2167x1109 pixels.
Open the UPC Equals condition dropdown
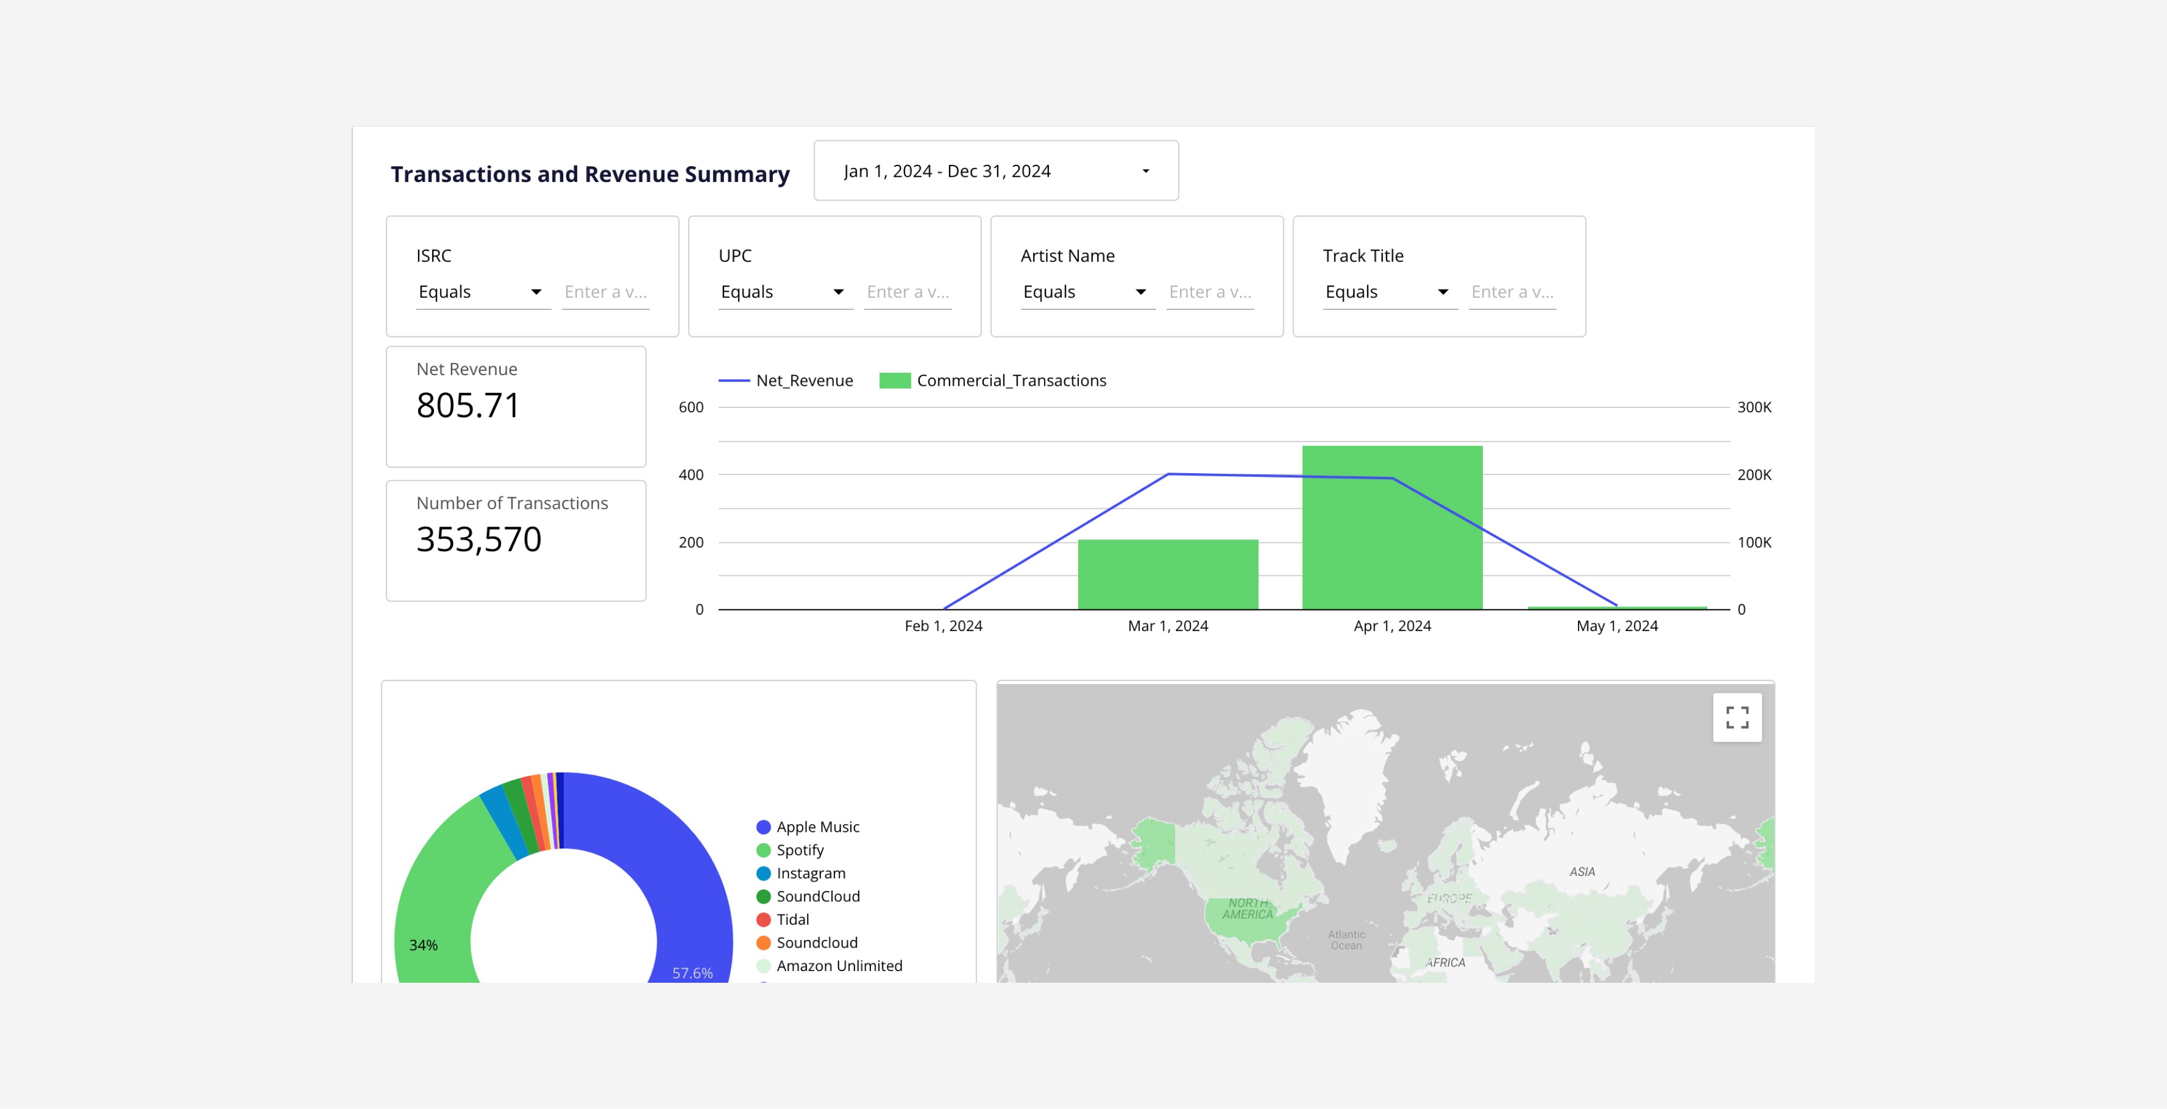tap(785, 292)
